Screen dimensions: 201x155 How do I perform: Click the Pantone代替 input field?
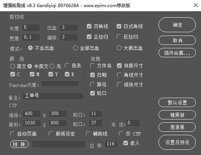(60, 83)
